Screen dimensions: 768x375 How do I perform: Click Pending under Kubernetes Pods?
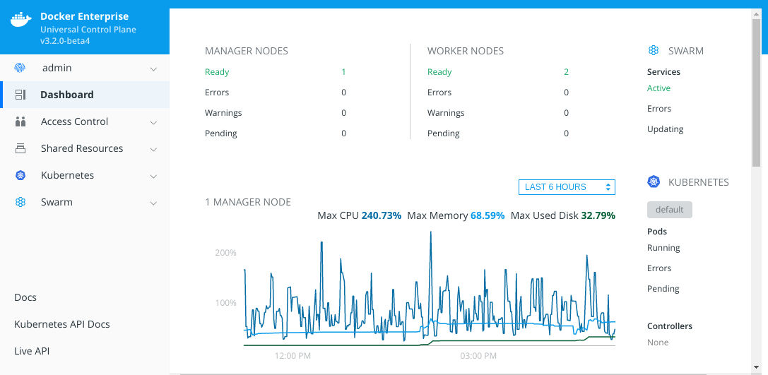663,289
